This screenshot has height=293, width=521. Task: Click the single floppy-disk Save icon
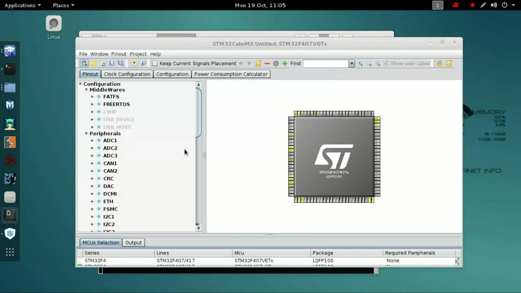[x=112, y=63]
